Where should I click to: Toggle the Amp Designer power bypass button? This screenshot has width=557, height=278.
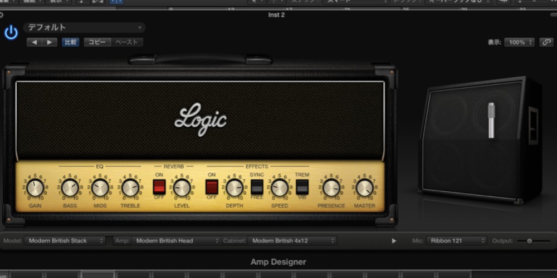click(11, 33)
